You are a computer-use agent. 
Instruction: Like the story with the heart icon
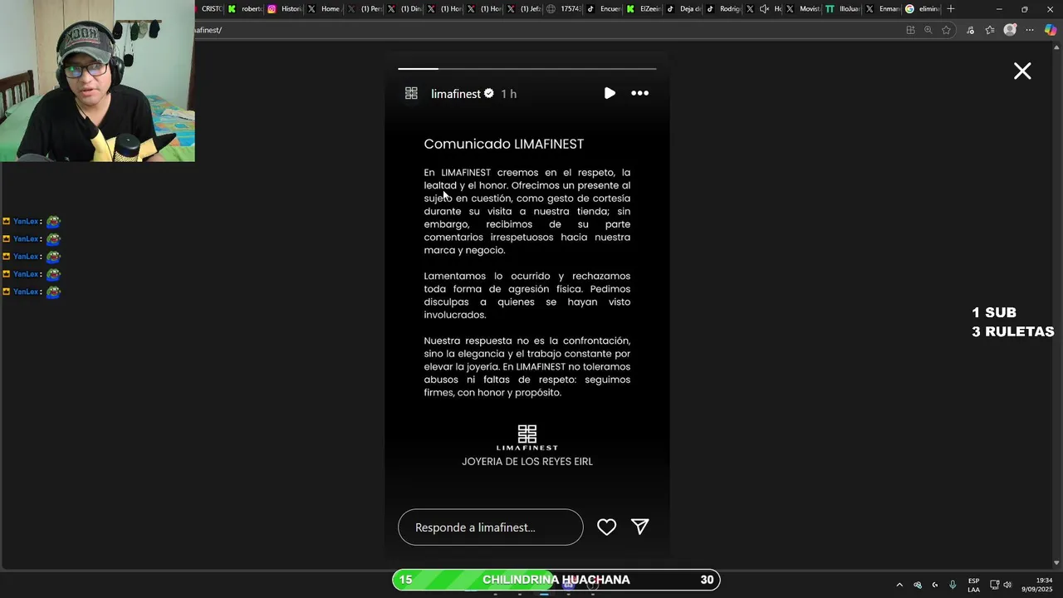click(x=606, y=527)
